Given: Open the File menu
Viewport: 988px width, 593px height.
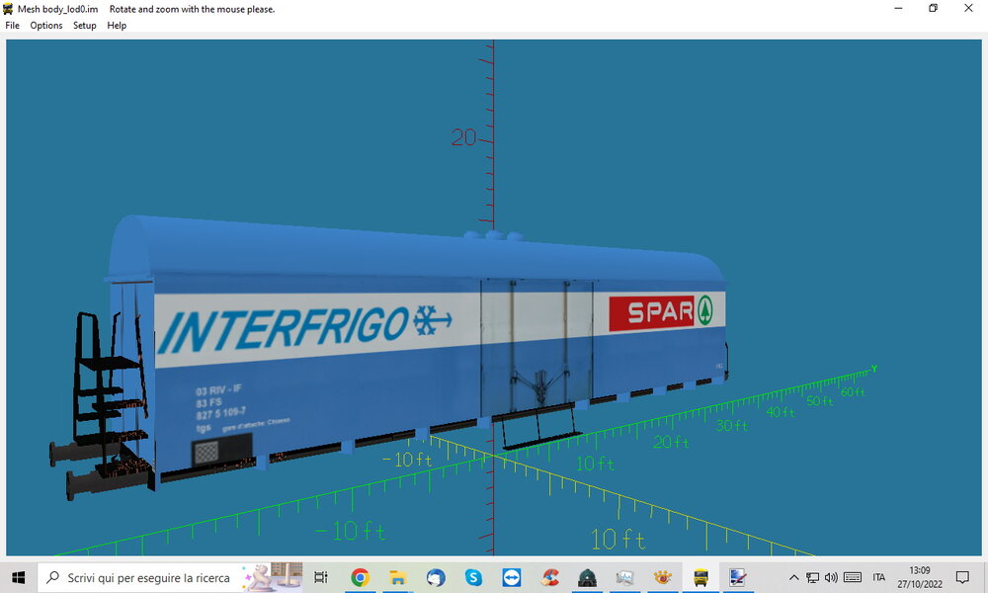Looking at the screenshot, I should 12,26.
